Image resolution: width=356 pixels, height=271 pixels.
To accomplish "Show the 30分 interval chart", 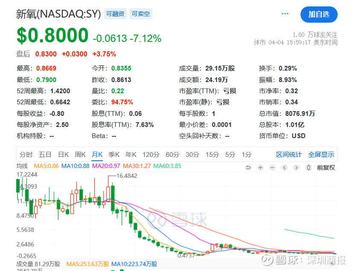I will click(193, 155).
